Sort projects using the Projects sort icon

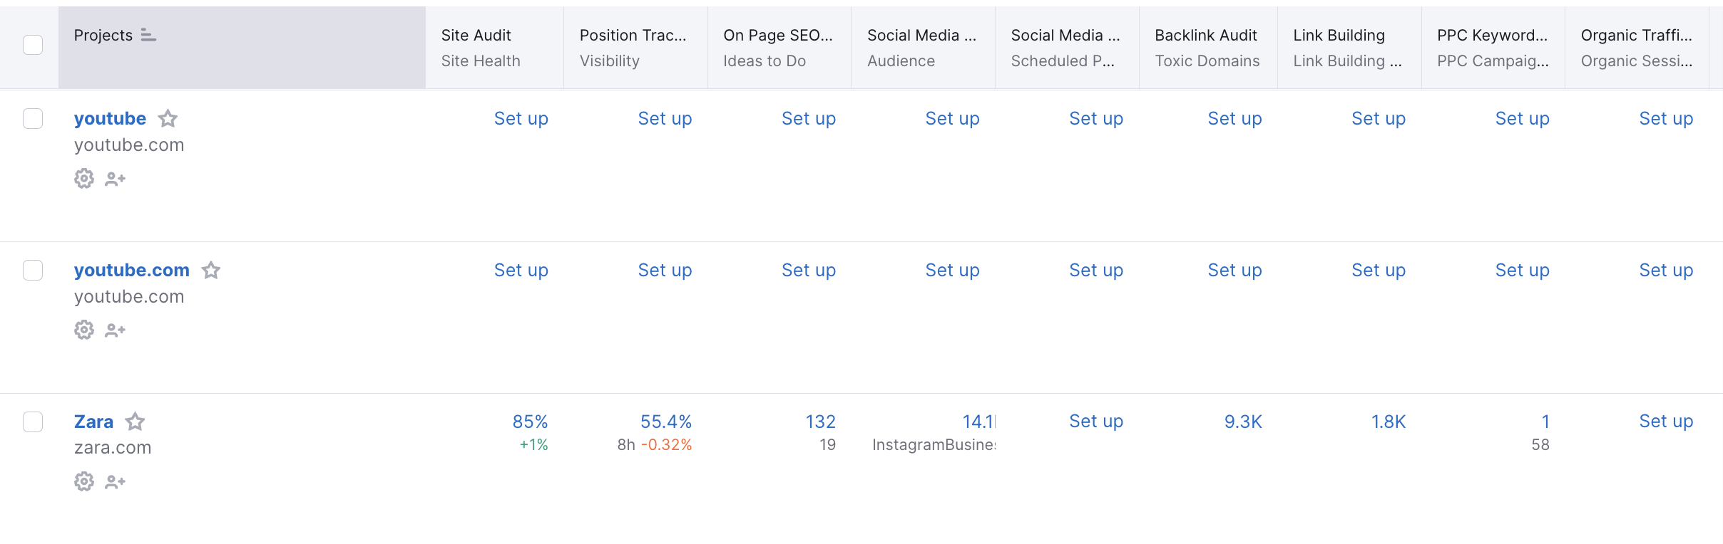click(x=148, y=35)
